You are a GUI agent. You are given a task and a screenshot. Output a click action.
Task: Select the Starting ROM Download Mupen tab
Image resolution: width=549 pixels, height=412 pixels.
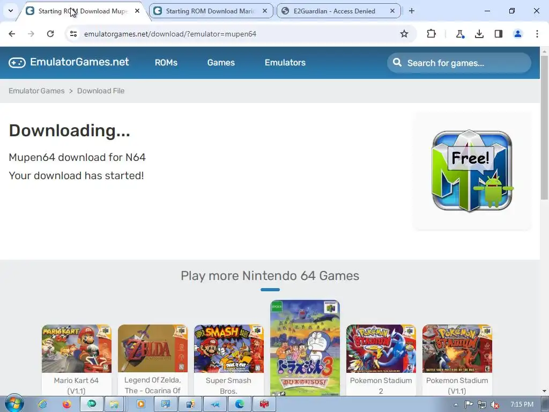point(83,11)
